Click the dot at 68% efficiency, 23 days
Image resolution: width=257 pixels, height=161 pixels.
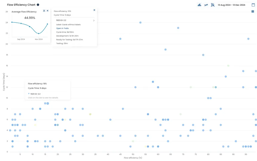pos(178,28)
